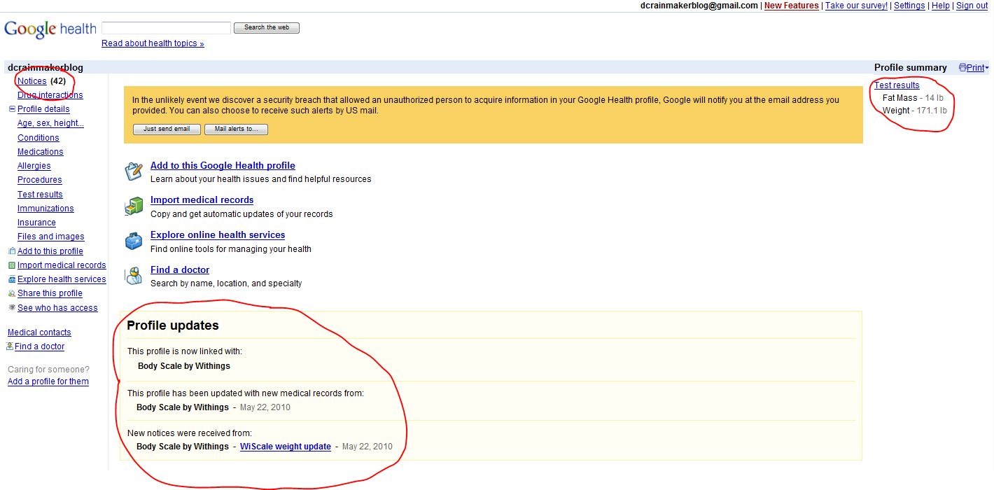Click the dcrainmakerblog@gmail.com account text
This screenshot has width=994, height=490.
coord(699,6)
